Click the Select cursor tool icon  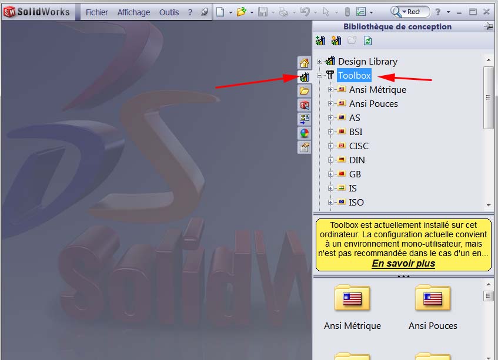coord(326,12)
